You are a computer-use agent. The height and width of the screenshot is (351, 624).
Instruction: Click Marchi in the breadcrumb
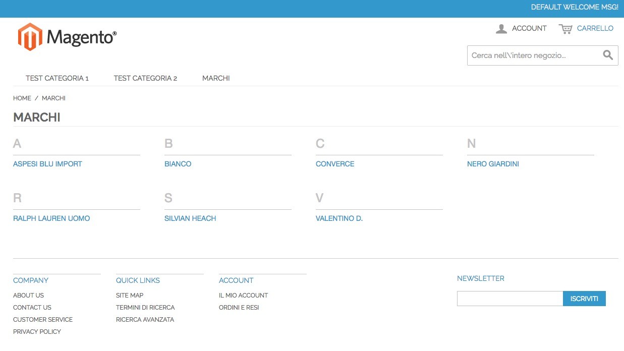tap(53, 98)
